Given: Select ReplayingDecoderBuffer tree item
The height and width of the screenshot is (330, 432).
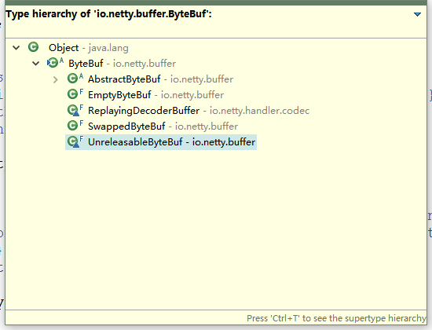Looking at the screenshot, I should pos(199,111).
